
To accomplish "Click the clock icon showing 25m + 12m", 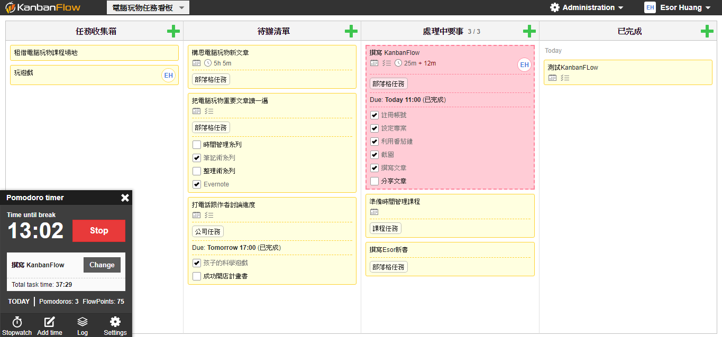I will click(x=398, y=62).
